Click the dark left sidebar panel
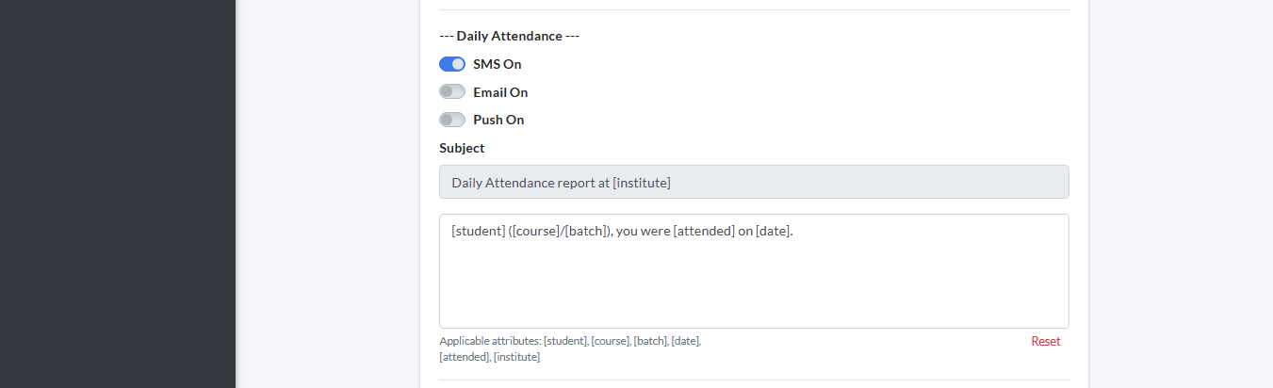Screen dimensions: 1273x388 (x=117, y=194)
